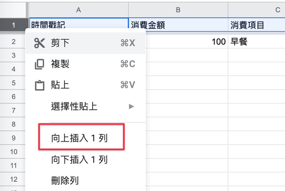Click the scissors Cut icon
This screenshot has height=191, width=285.
click(39, 43)
